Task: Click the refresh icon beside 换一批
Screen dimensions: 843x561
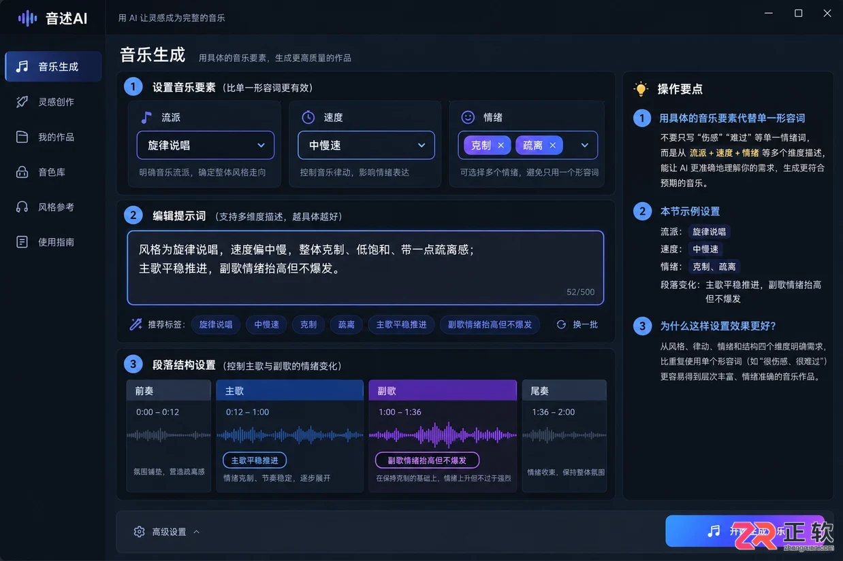Action: tap(561, 324)
